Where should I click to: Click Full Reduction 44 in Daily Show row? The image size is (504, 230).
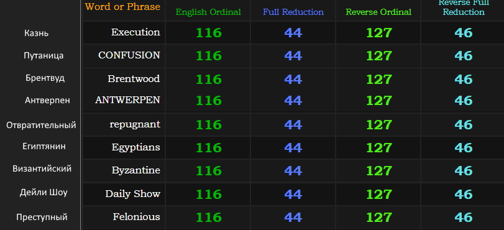pyautogui.click(x=293, y=195)
